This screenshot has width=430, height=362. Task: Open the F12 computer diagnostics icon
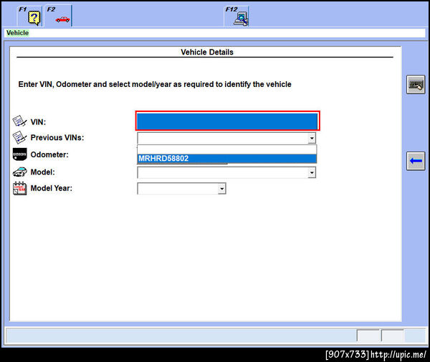point(241,19)
